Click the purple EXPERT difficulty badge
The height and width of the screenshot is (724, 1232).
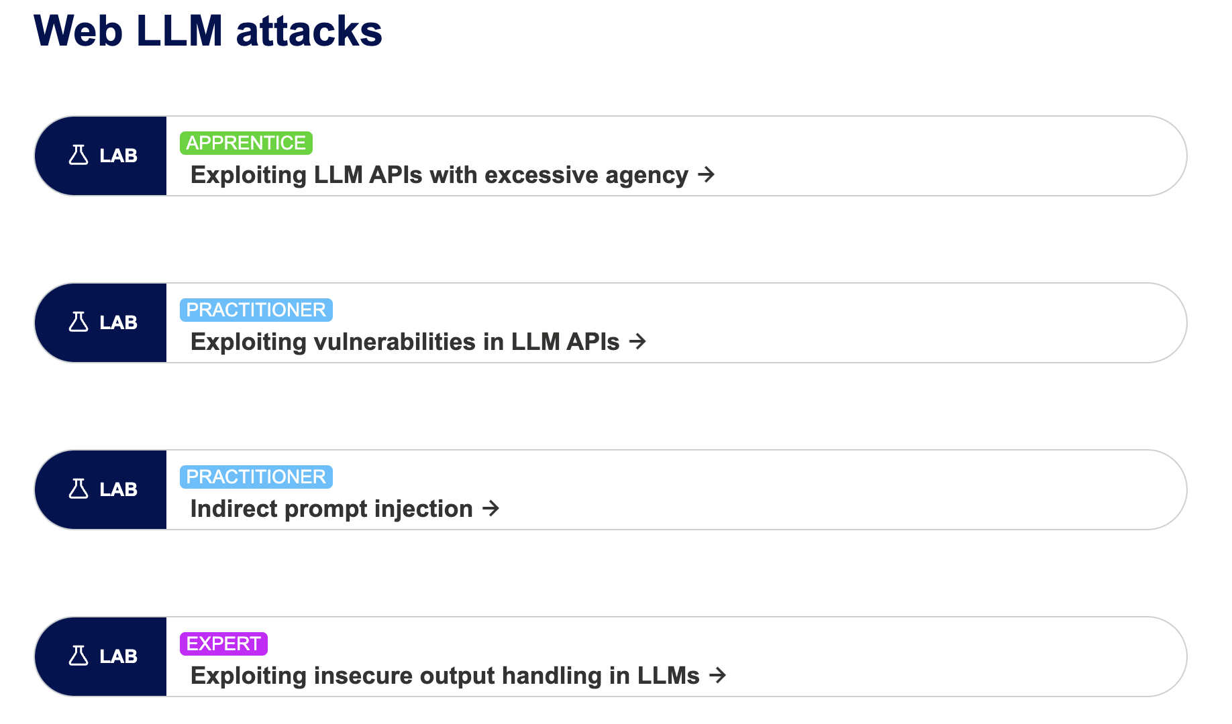click(223, 644)
